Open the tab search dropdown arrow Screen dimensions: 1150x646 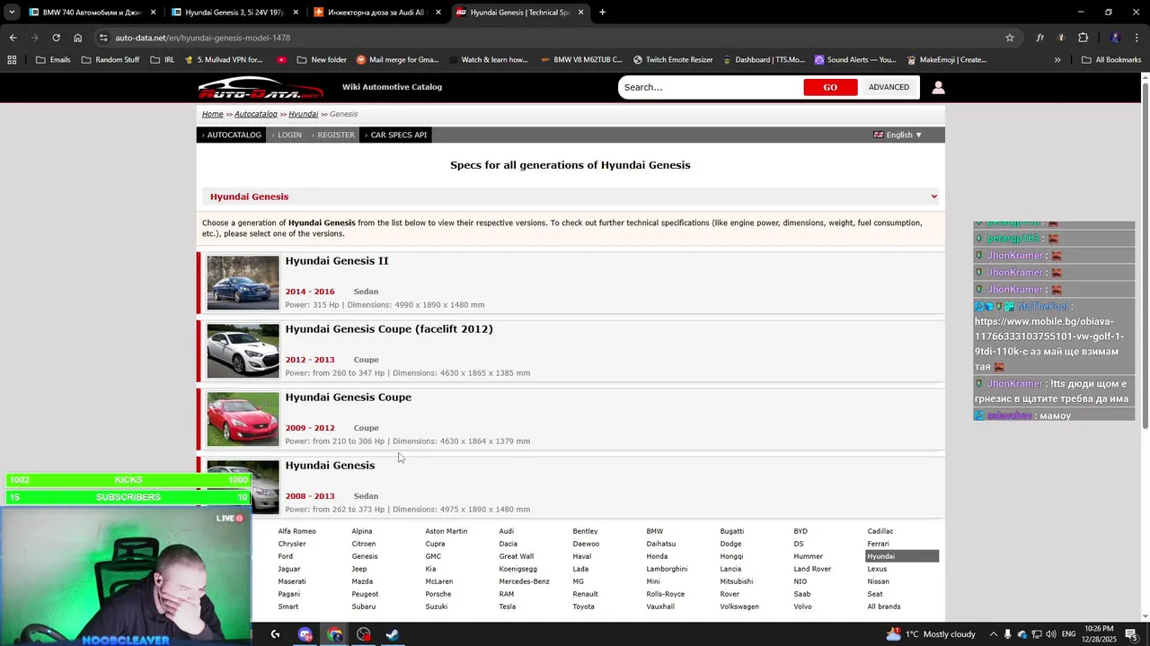[12, 13]
